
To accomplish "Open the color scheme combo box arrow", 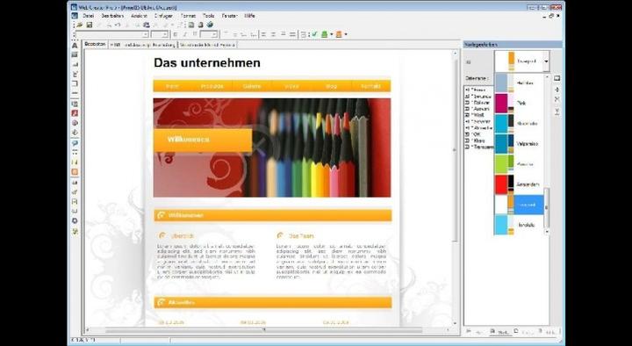I will [546, 61].
